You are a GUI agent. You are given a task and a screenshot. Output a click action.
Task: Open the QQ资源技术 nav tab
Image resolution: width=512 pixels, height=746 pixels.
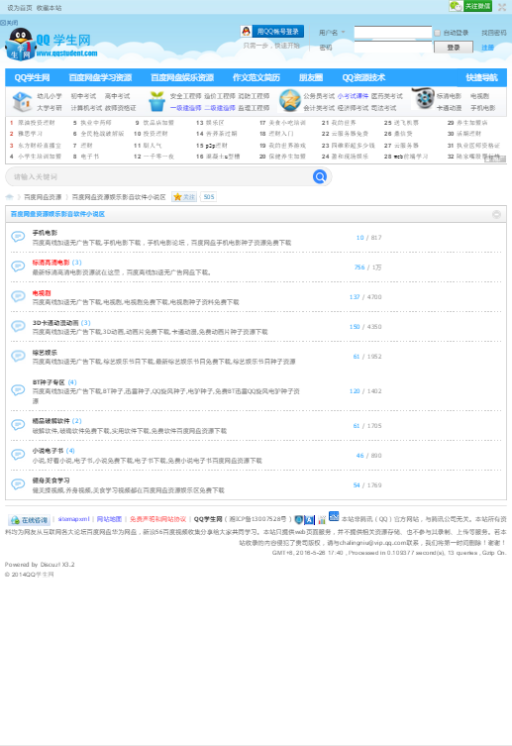363,77
